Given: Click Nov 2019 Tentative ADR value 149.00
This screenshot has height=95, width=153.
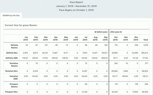Looking at the screenshot, I should coord(125,76).
